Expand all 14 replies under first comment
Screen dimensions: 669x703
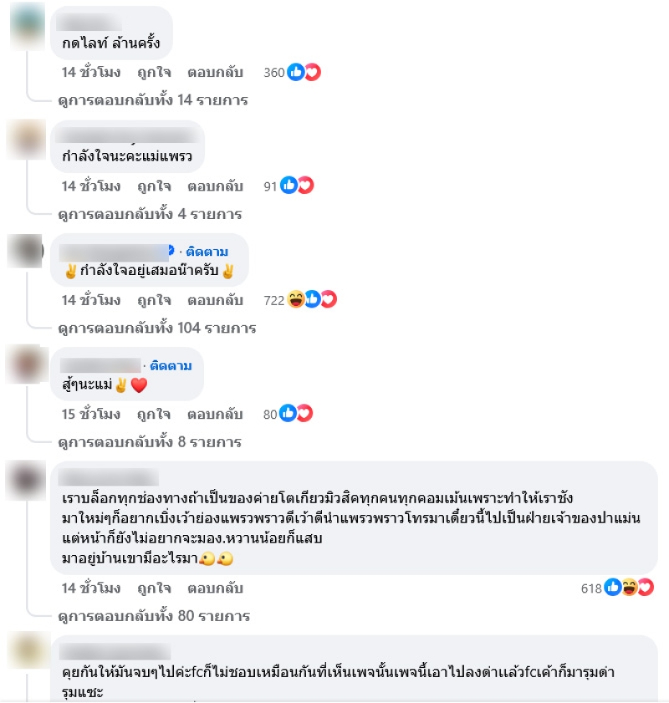[153, 100]
